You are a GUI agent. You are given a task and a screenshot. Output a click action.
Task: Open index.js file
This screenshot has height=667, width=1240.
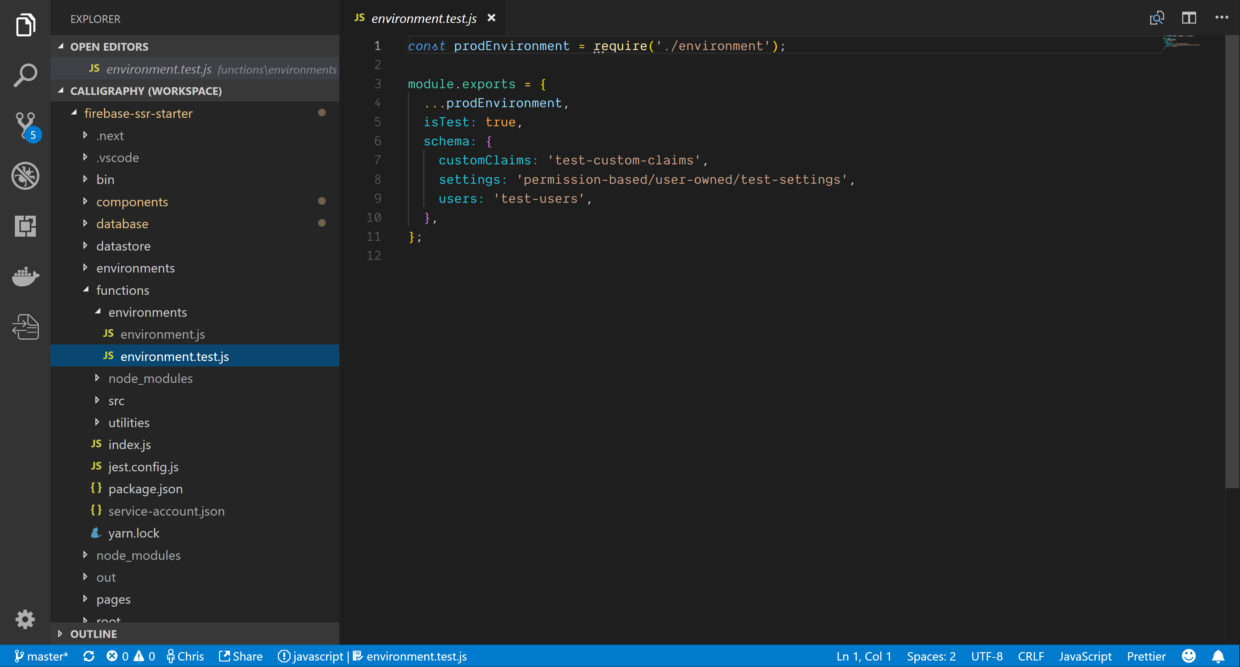pyautogui.click(x=194, y=445)
